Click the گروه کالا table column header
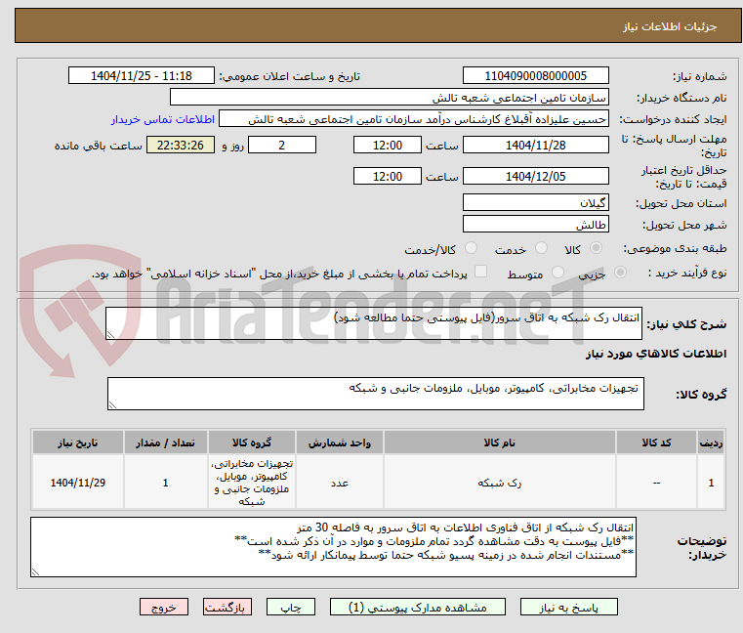The image size is (743, 633). pyautogui.click(x=252, y=443)
